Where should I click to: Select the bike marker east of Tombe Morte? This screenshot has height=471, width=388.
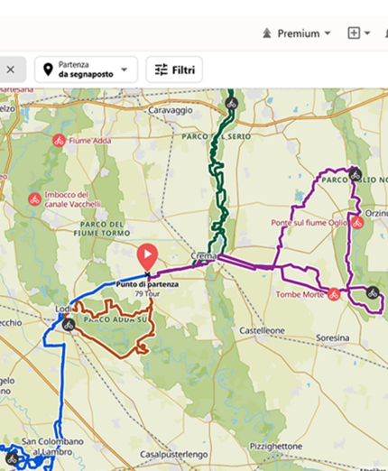tap(373, 292)
